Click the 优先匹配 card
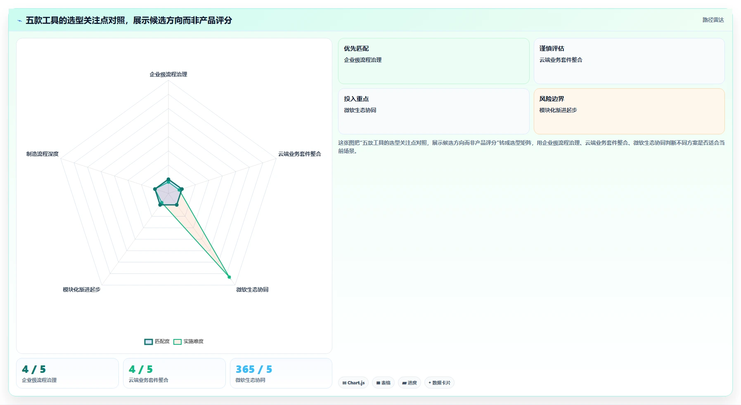The width and height of the screenshot is (741, 405). pos(433,61)
